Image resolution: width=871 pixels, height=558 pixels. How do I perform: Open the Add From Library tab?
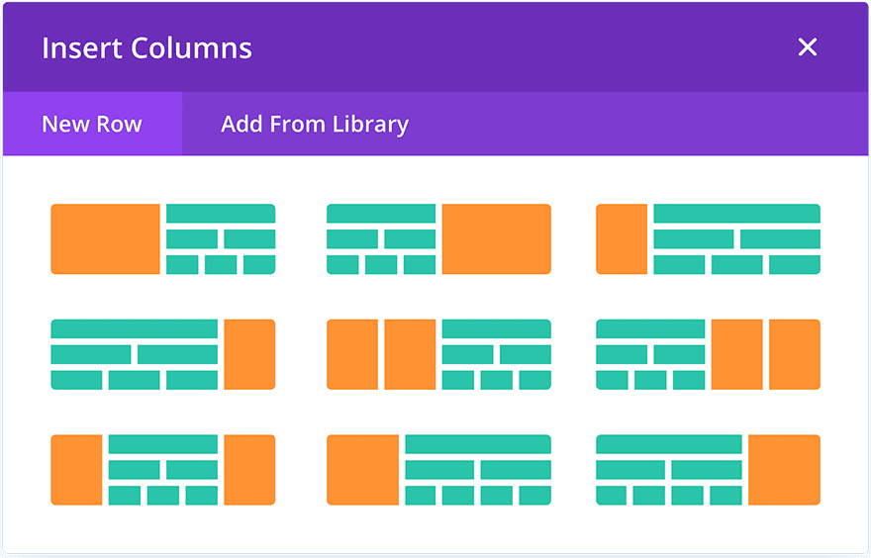pos(315,125)
